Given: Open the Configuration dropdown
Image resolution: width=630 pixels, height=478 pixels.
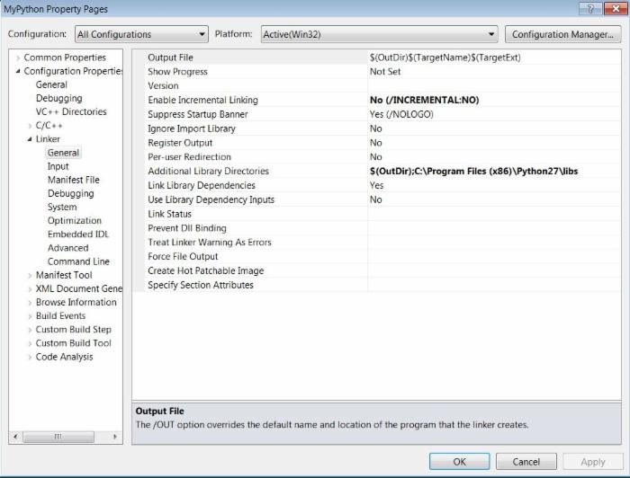Looking at the screenshot, I should click(x=141, y=35).
